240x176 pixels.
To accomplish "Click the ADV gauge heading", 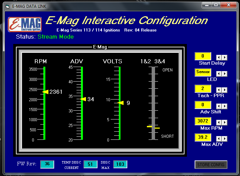I will pyautogui.click(x=77, y=61).
